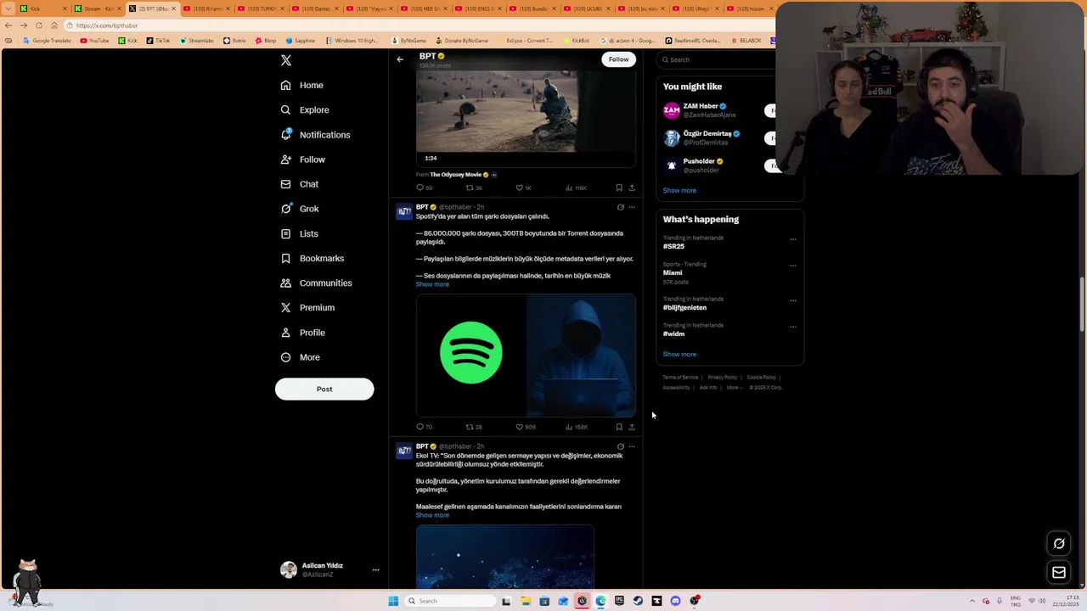
Task: Reply to the Odyssey Movie video post
Action: pyautogui.click(x=424, y=188)
